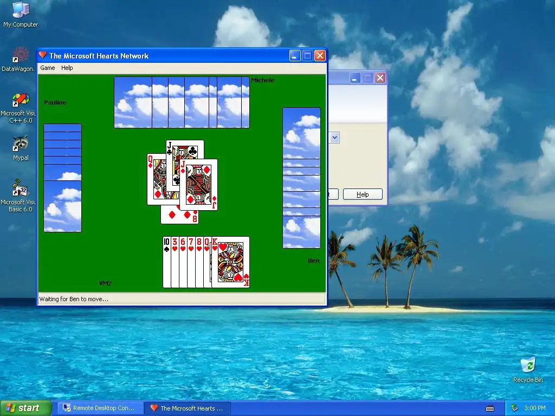This screenshot has width=555, height=416.
Task: Click The Microsoft Hearts taskbar item
Action: pos(188,408)
